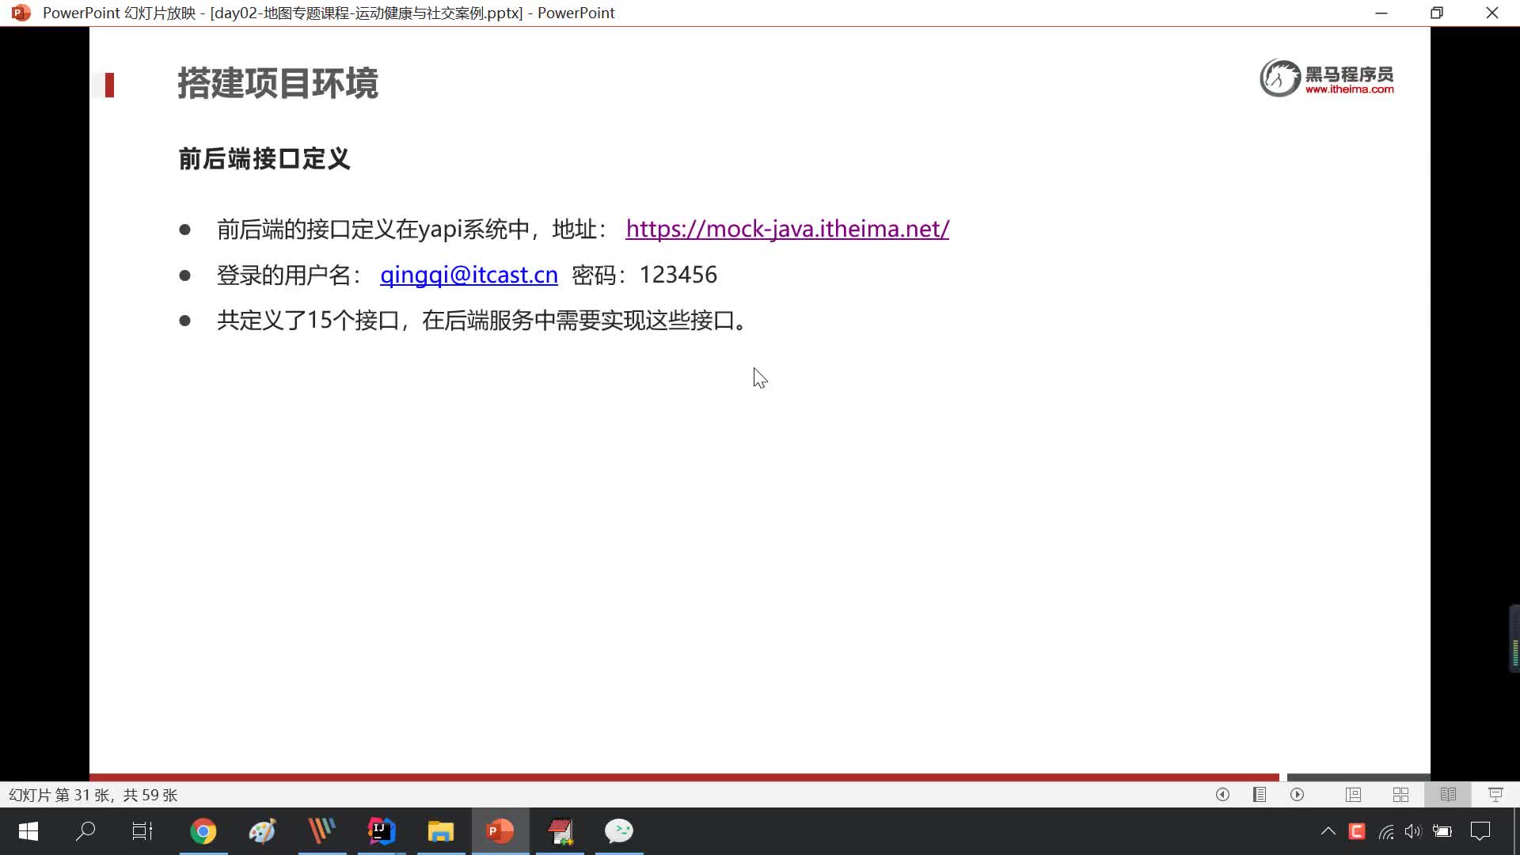Open Windows taskbar search
This screenshot has height=855, width=1520.
[x=85, y=831]
